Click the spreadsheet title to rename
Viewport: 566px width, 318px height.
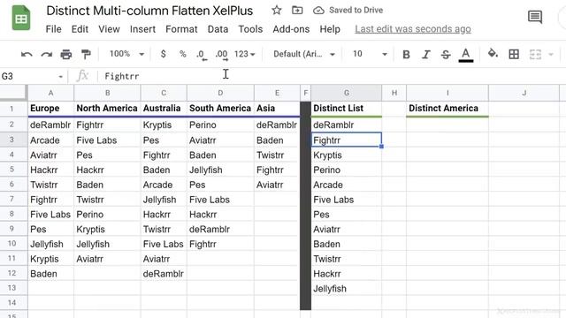click(x=149, y=11)
